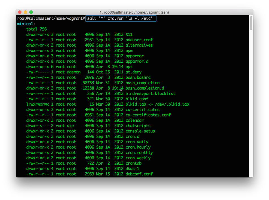This screenshot has height=200, width=269.
Task: Click the 'debconf.conf' file name
Action: 139,174
